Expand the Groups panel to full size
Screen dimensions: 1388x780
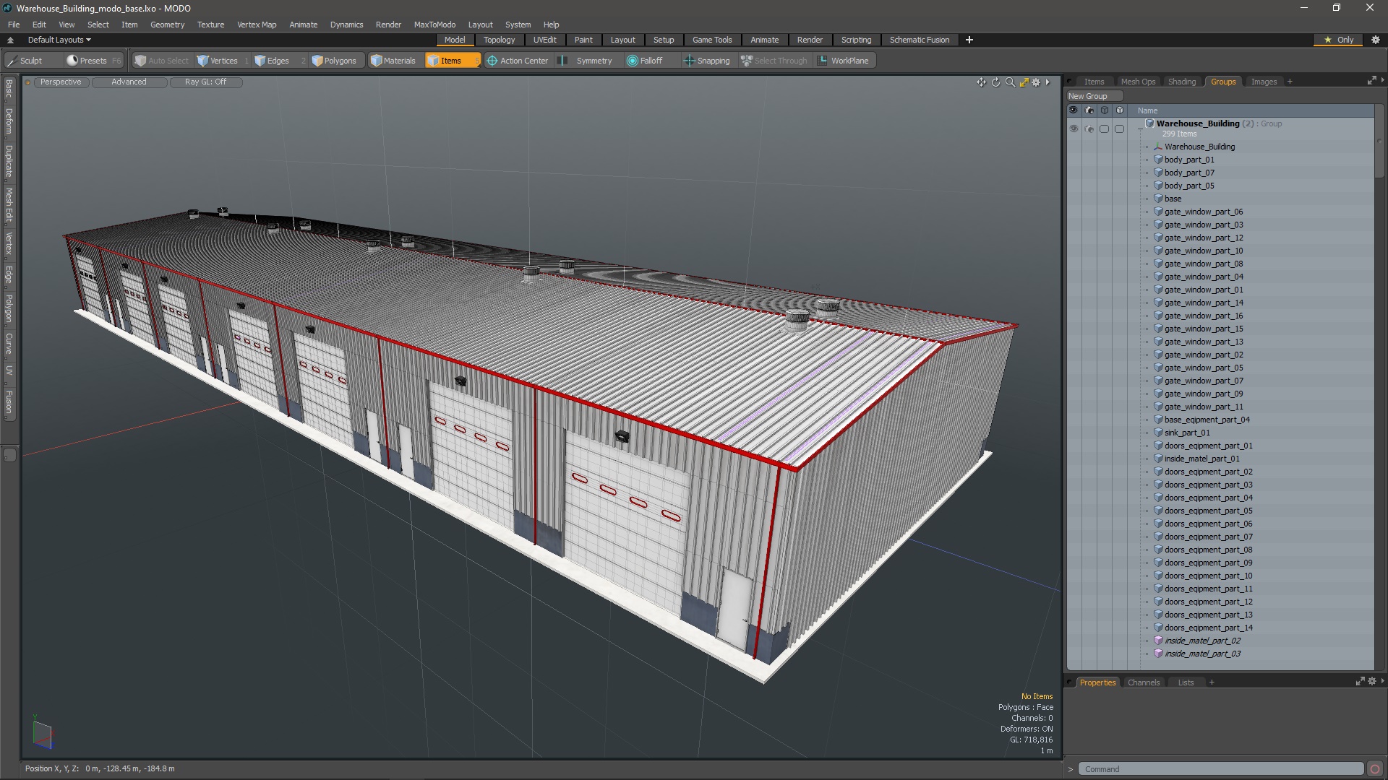pos(1371,81)
